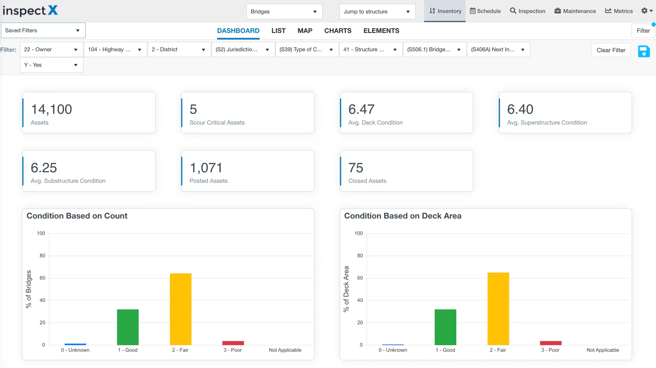
Task: Open the Inventory section
Action: [x=445, y=11]
